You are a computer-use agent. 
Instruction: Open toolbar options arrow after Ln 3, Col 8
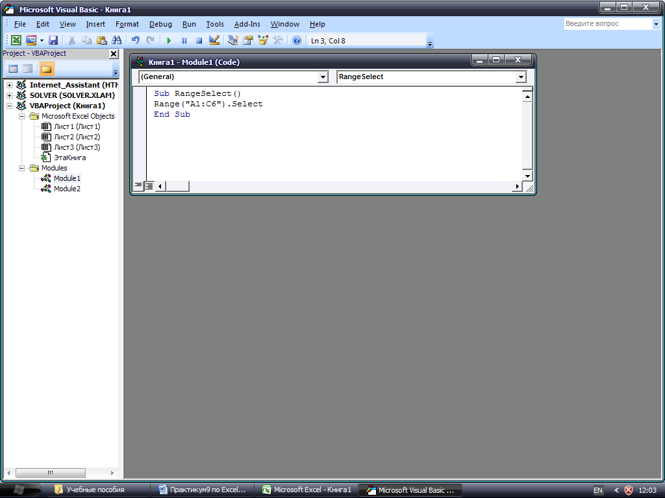coord(430,44)
